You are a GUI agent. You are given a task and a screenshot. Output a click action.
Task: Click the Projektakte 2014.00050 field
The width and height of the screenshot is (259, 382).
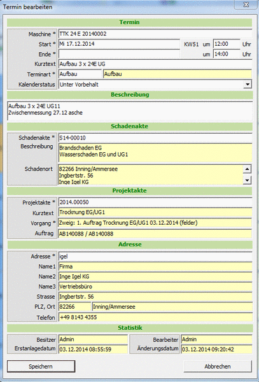point(155,202)
